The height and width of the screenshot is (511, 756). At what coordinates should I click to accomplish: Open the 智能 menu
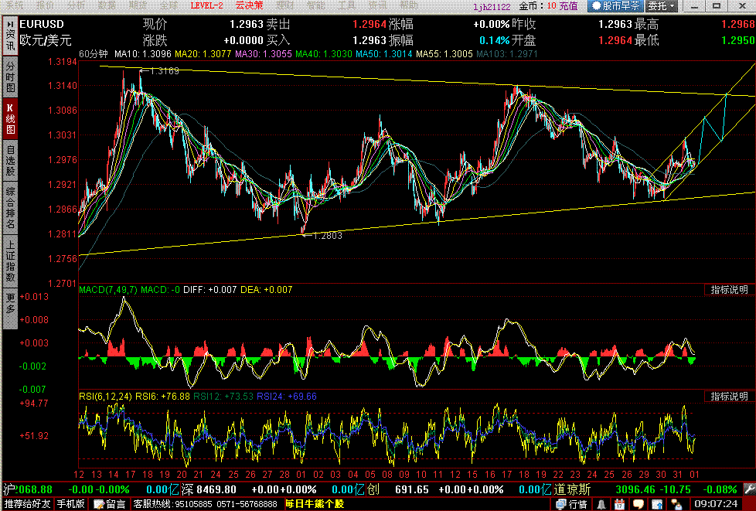[x=316, y=5]
